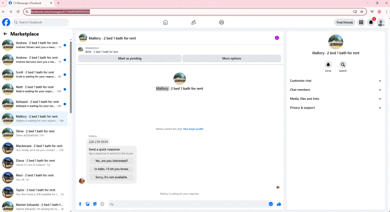Mute the Mallory conversation

328,65
